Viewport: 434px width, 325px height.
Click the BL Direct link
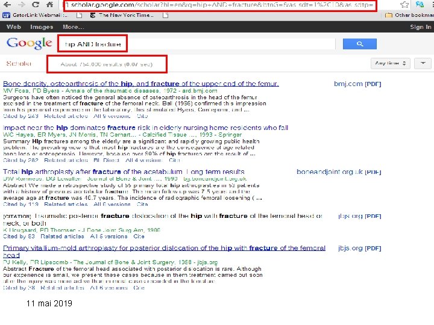coord(107,160)
